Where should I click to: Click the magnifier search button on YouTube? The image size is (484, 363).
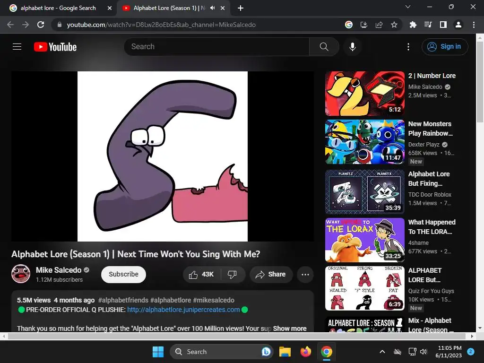pyautogui.click(x=324, y=47)
